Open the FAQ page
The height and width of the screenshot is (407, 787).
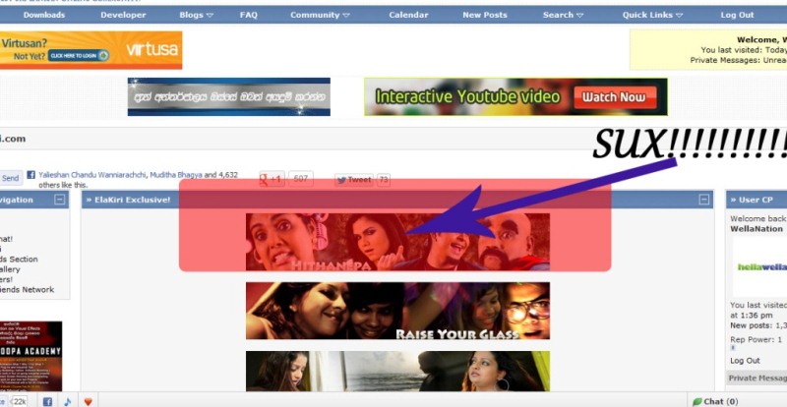tap(249, 15)
